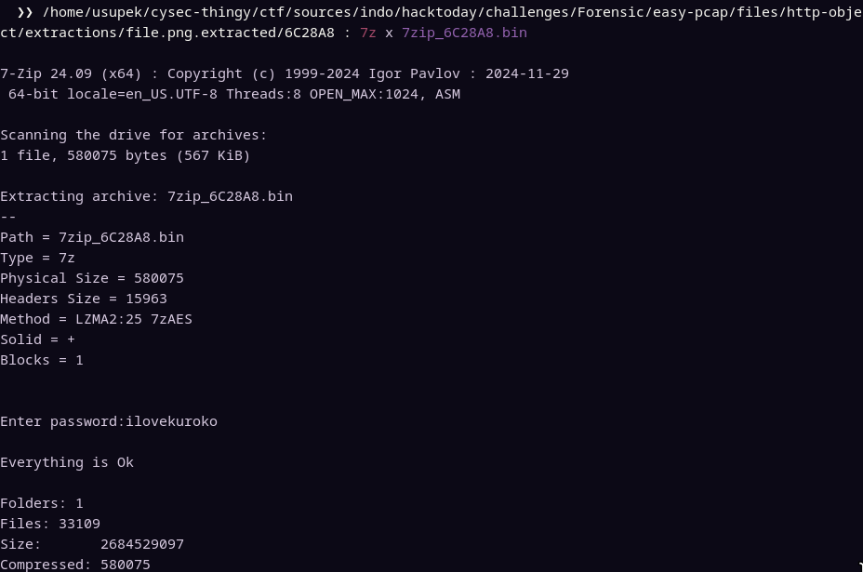
Task: Click the "Everything is Ok" message
Action: 67,462
